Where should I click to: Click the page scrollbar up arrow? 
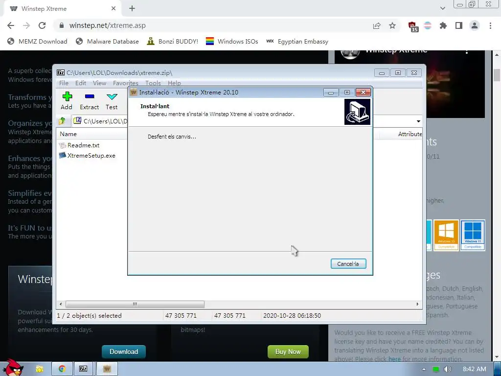(x=497, y=55)
